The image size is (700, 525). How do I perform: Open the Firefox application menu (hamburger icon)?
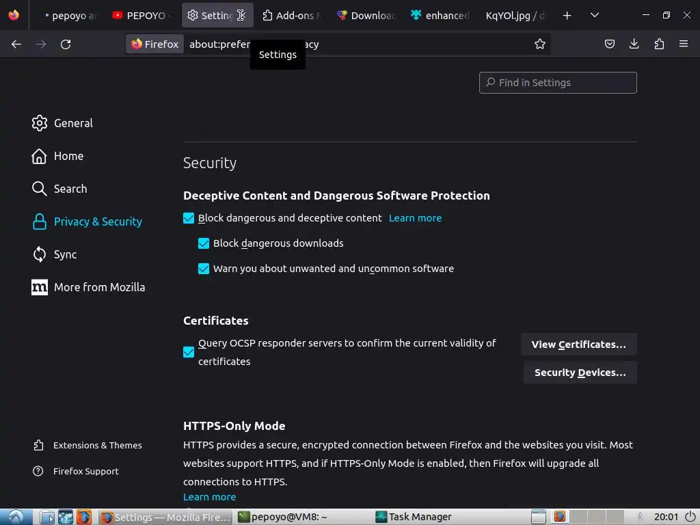click(684, 44)
